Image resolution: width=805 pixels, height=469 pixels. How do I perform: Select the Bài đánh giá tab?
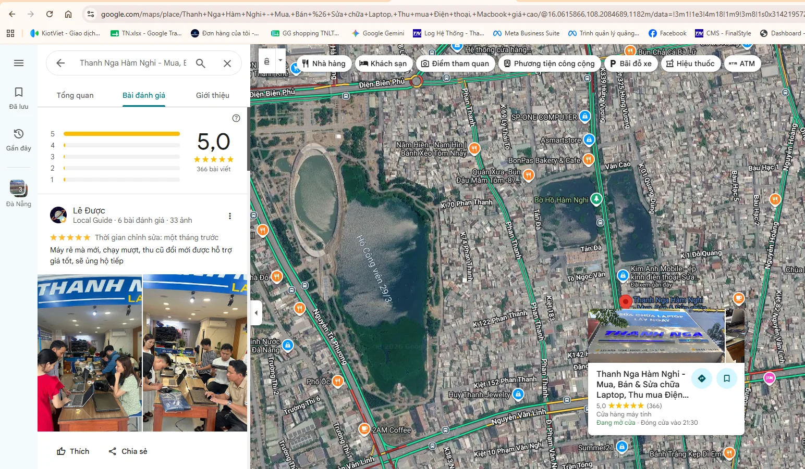[x=144, y=95]
